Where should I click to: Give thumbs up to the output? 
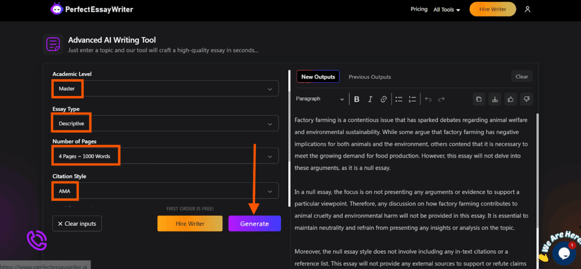511,99
